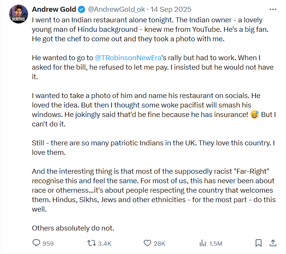Click the 1.5M views count
The image size is (286, 254).
point(215,243)
